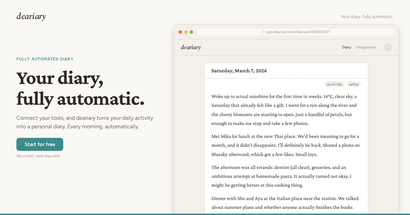
Task: Open the profile avatar in the app header
Action: click(x=388, y=47)
